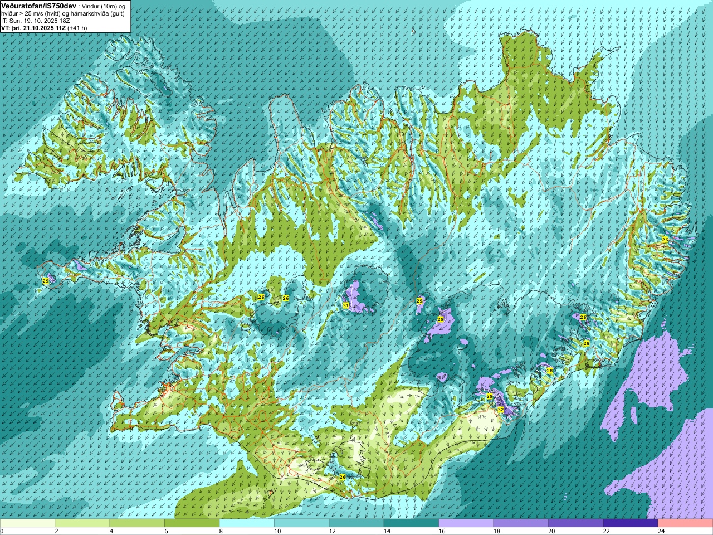713x535 pixels.
Task: Click the legend scale number '8'
Action: tap(221, 531)
